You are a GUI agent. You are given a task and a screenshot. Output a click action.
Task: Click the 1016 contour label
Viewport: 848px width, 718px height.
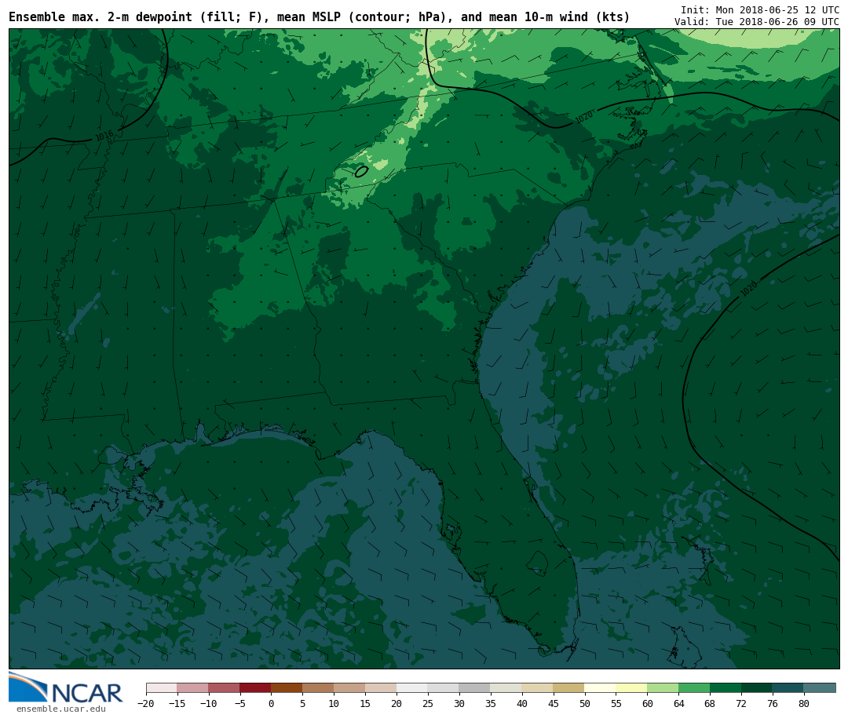click(104, 136)
